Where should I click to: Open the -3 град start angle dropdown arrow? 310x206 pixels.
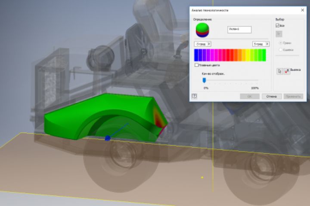209,44
